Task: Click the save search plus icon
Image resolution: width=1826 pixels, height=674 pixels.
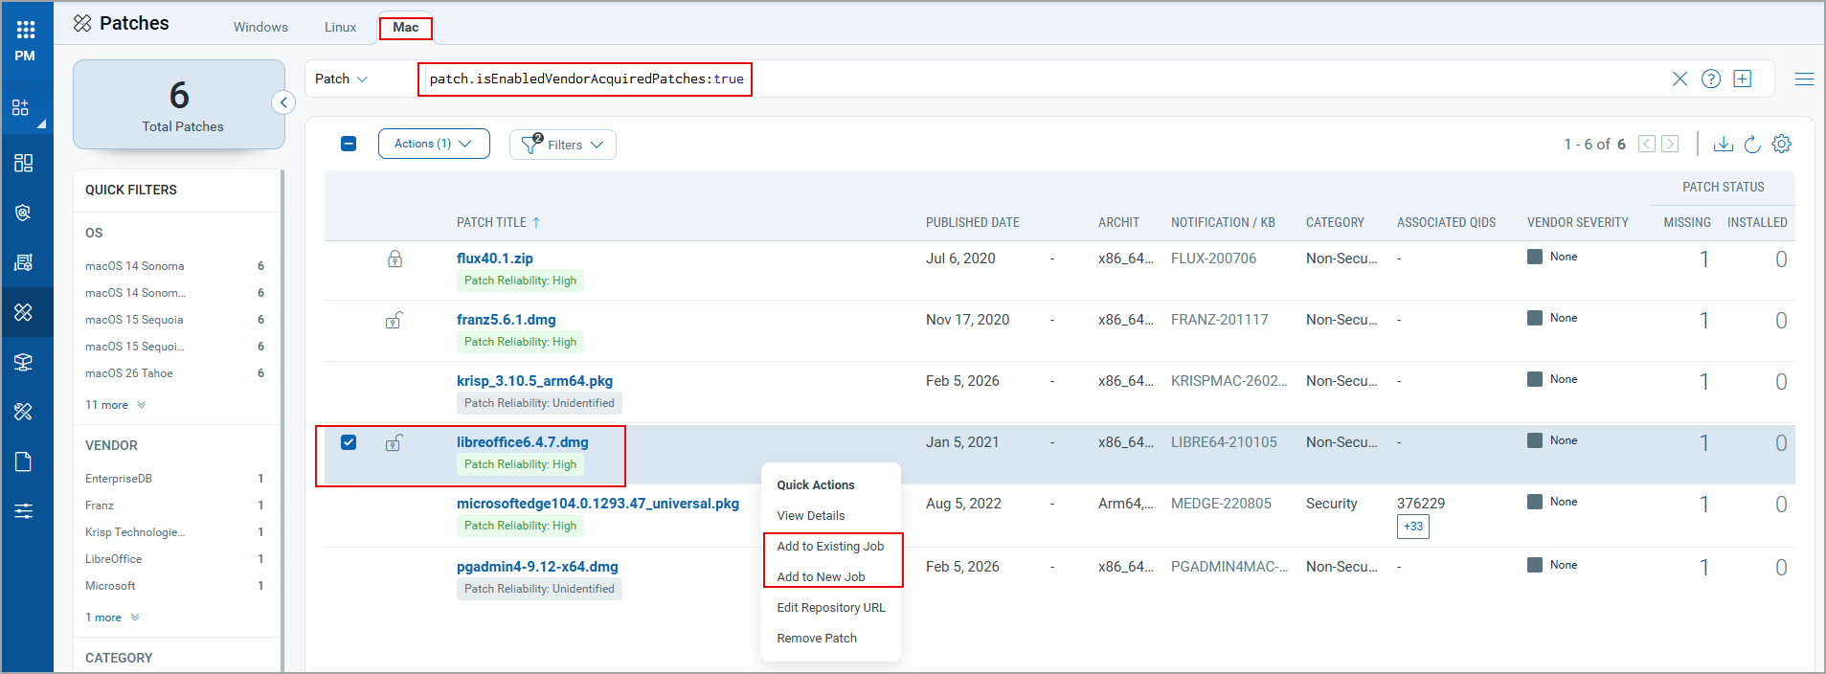Action: 1743,79
